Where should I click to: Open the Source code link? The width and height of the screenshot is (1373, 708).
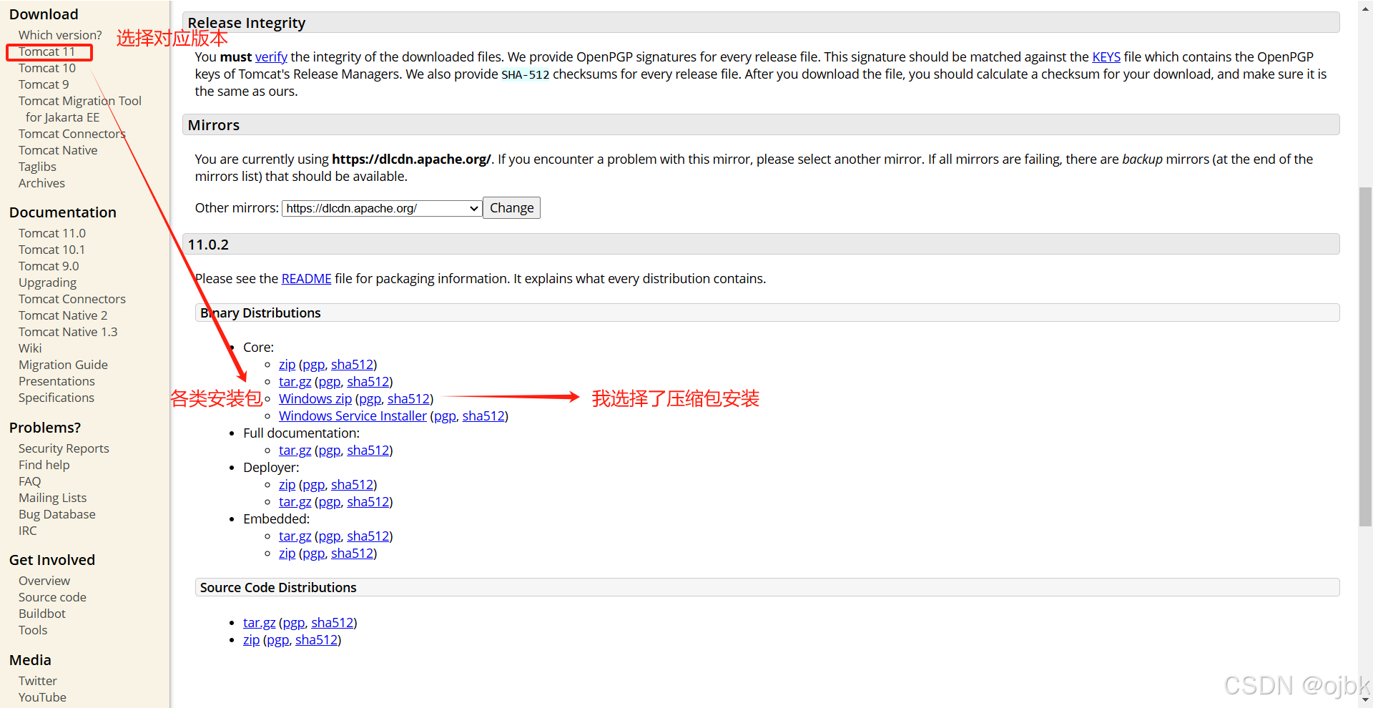pos(52,597)
